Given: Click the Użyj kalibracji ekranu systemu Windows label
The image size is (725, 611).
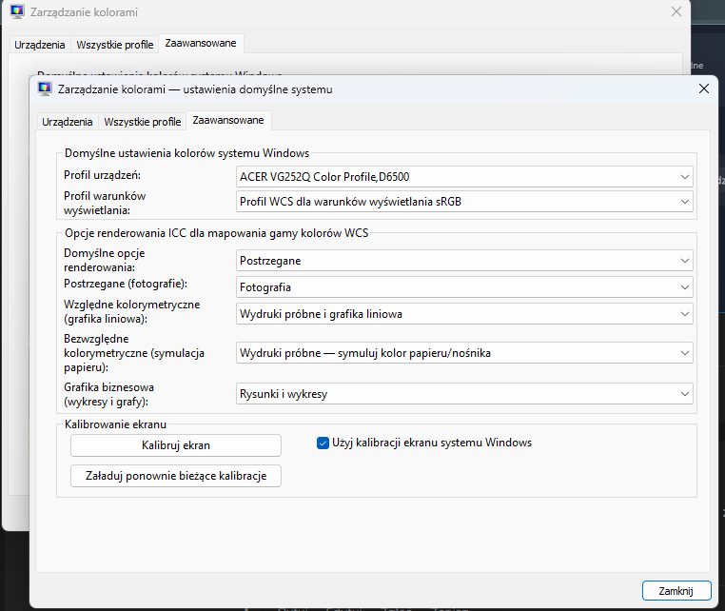Looking at the screenshot, I should coord(432,443).
